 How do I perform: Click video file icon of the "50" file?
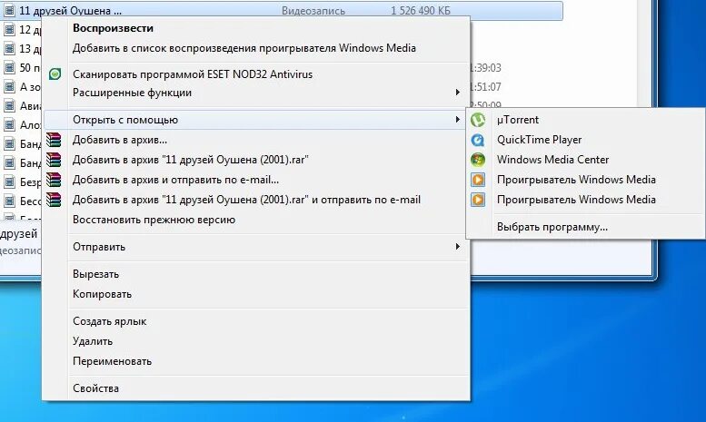9,68
